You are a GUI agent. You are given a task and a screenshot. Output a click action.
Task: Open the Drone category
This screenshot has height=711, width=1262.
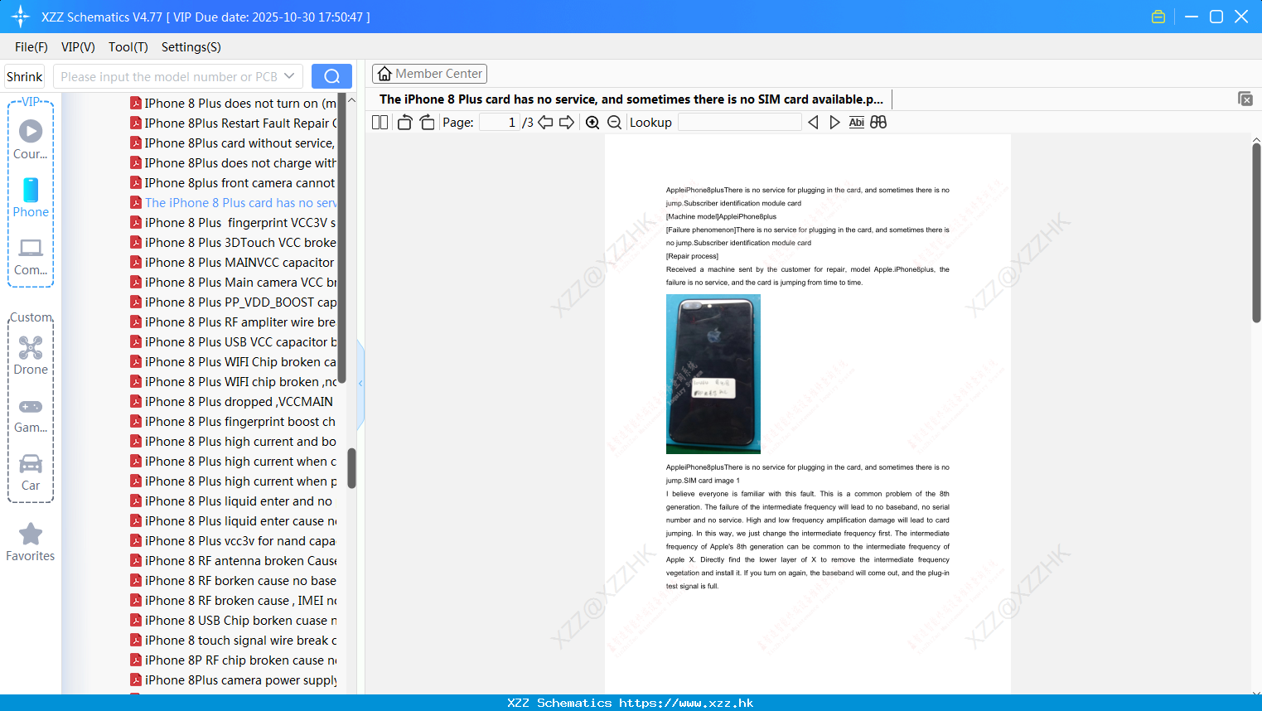pyautogui.click(x=31, y=355)
